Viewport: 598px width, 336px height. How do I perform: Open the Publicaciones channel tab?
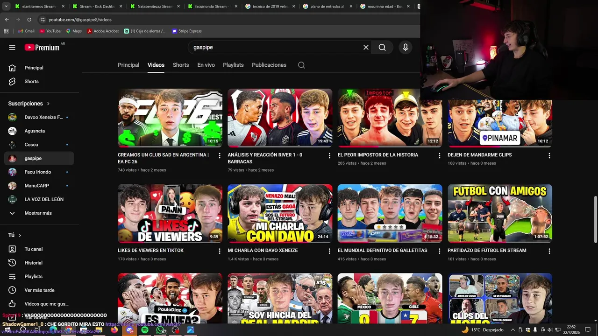[269, 65]
